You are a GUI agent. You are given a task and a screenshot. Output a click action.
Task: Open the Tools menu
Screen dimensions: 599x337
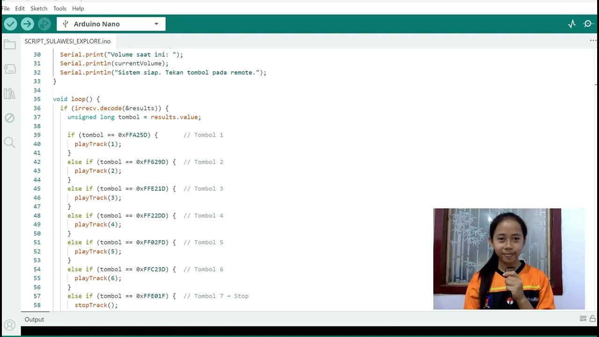click(59, 8)
